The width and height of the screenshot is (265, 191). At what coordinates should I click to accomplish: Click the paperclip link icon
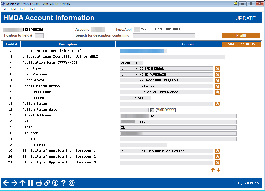pos(47,183)
